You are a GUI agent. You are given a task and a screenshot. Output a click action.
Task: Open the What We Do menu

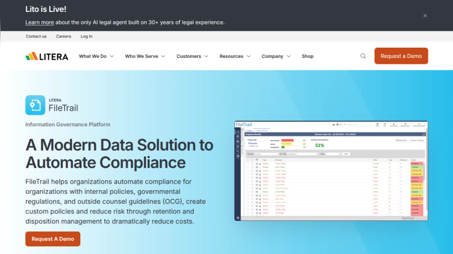coord(93,56)
